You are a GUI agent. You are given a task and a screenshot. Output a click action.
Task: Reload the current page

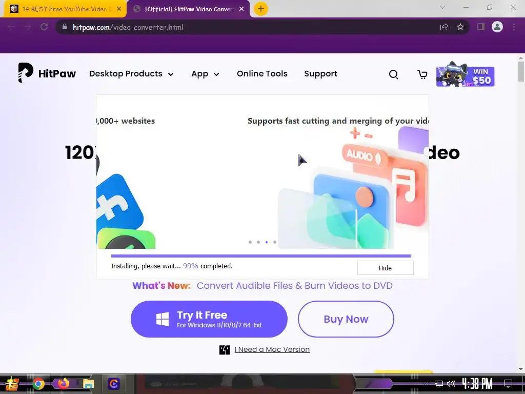click(x=44, y=27)
